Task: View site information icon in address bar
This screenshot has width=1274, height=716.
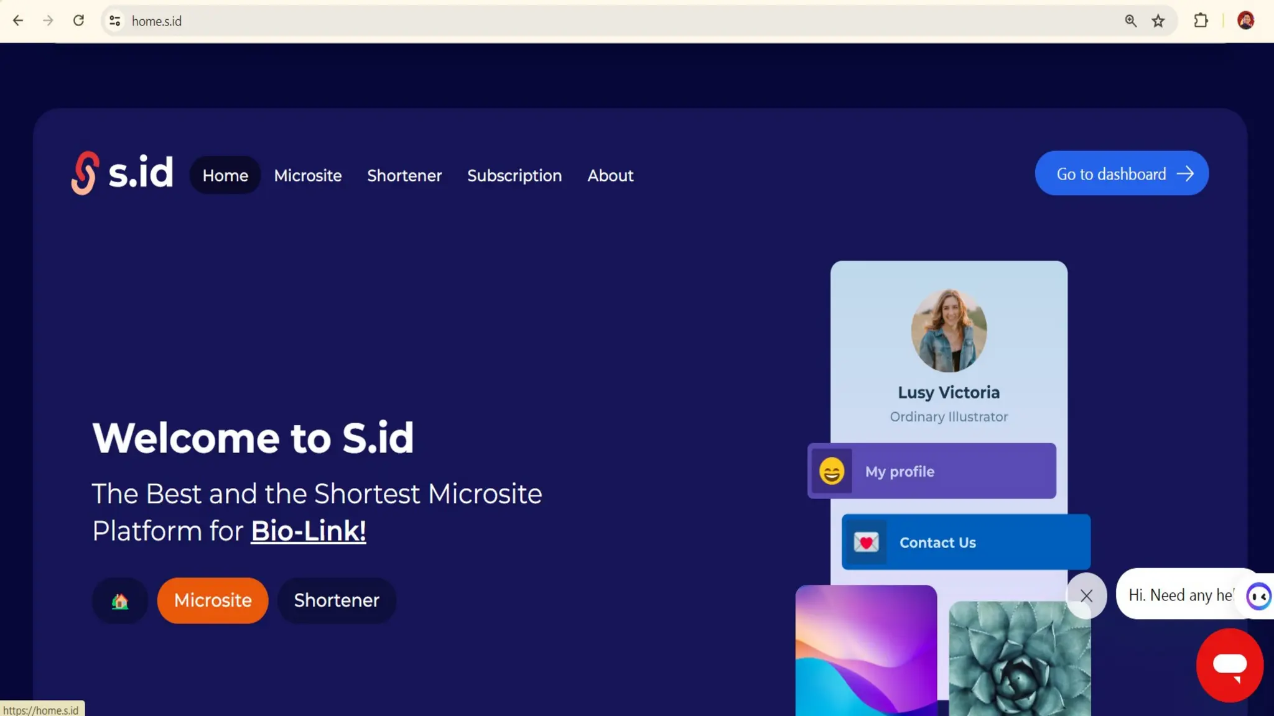Action: click(x=114, y=21)
